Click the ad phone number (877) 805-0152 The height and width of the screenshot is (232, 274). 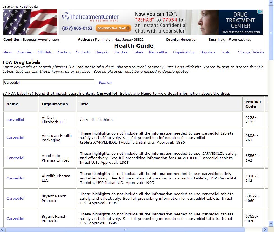coord(77,28)
